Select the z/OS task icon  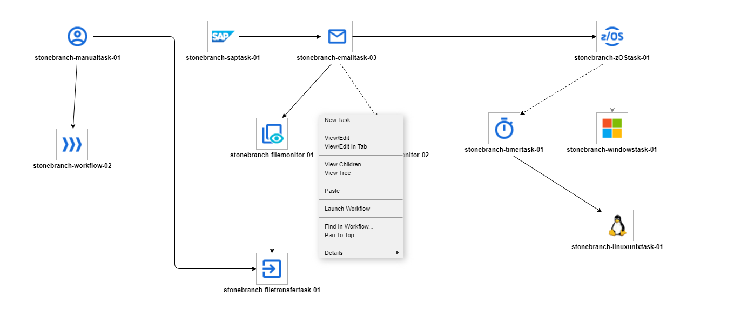click(x=612, y=36)
